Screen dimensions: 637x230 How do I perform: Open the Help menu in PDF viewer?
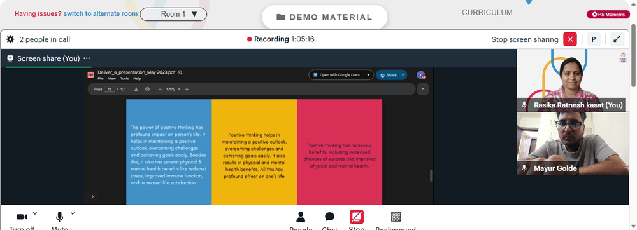coord(138,79)
